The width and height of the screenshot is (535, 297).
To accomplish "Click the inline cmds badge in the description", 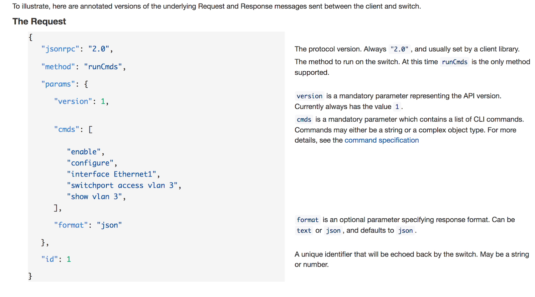I will [x=304, y=120].
